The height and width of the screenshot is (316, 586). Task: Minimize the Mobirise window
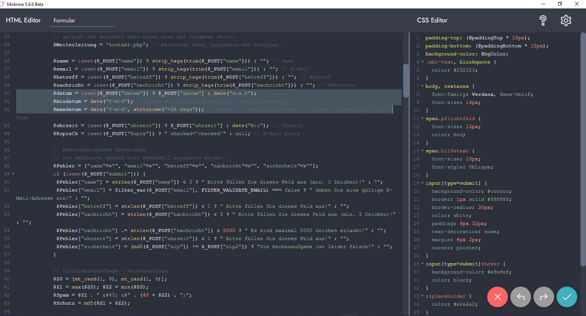543,4
